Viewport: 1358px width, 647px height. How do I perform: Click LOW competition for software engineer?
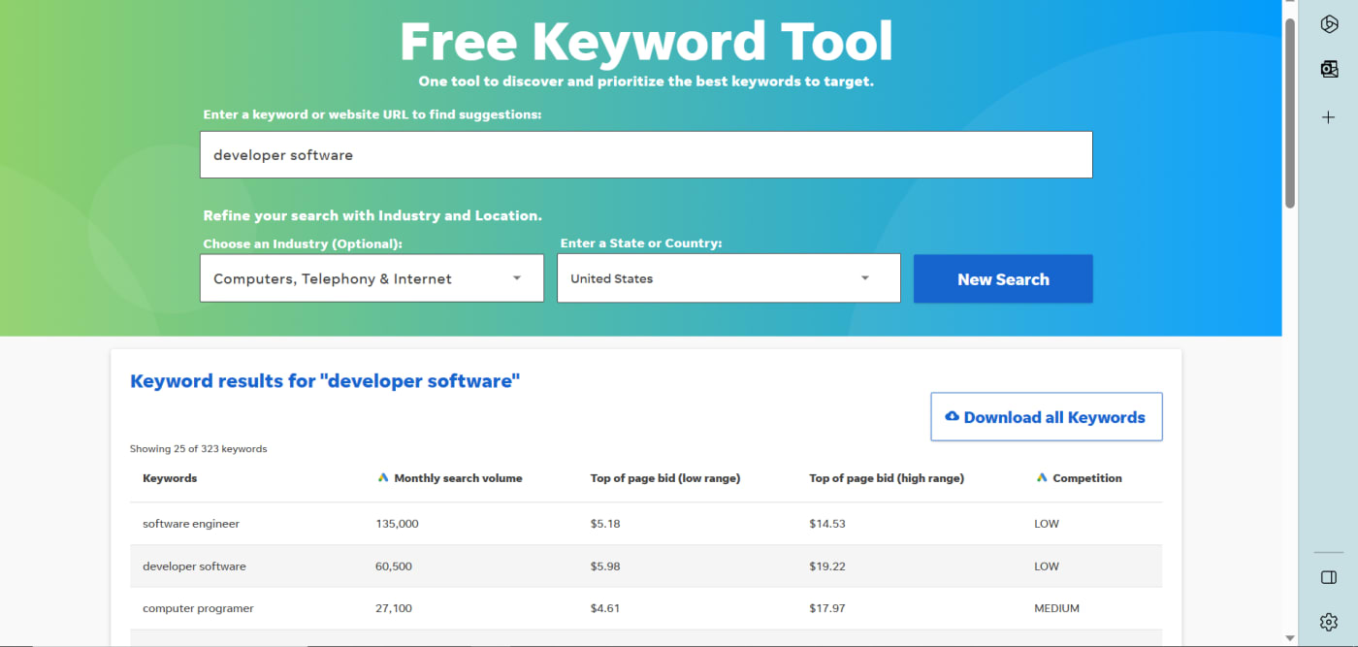pyautogui.click(x=1047, y=524)
